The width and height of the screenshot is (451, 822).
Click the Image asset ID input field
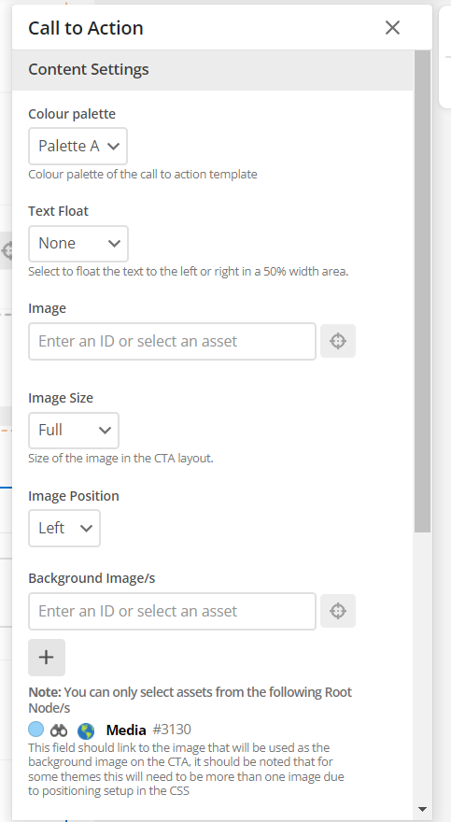coord(173,341)
